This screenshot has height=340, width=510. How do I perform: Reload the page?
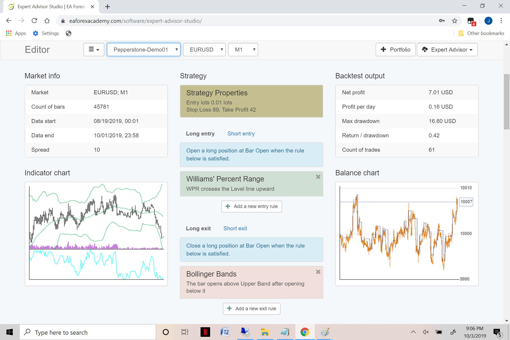[x=34, y=21]
